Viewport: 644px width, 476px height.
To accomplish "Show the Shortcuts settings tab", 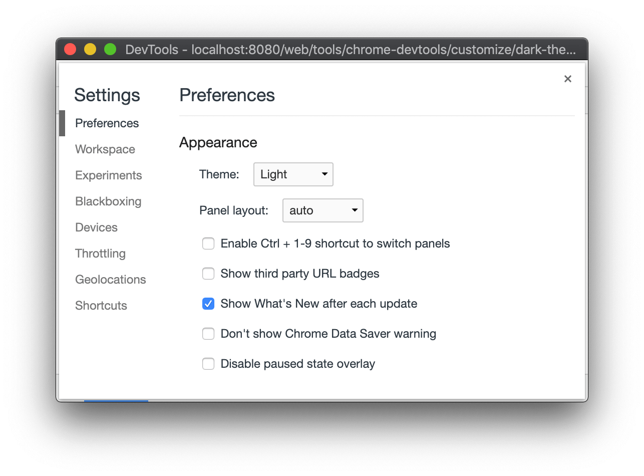I will pyautogui.click(x=101, y=306).
